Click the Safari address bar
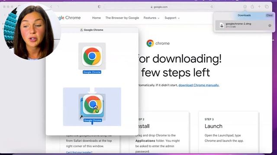This screenshot has width=277, height=155. pos(159,7)
